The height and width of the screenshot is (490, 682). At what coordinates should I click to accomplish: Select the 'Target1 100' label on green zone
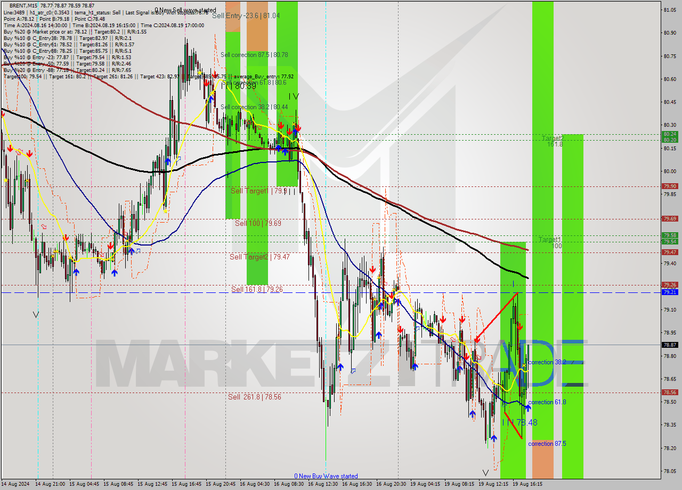tap(550, 243)
